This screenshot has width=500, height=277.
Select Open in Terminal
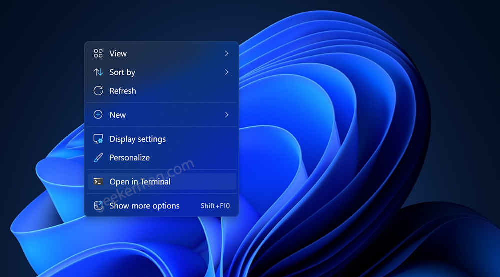point(162,182)
